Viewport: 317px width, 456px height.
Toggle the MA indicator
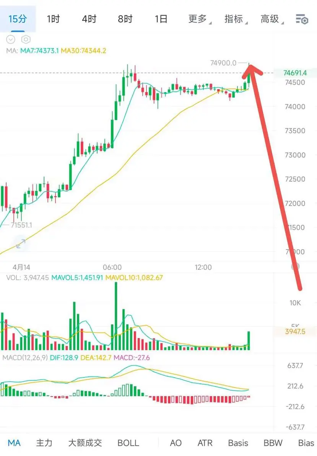14,443
